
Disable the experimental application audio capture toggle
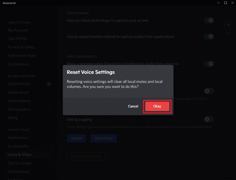[209, 36]
